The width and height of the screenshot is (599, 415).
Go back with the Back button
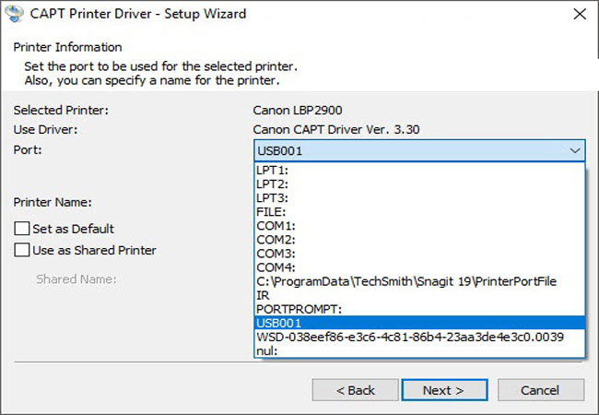[x=355, y=390]
